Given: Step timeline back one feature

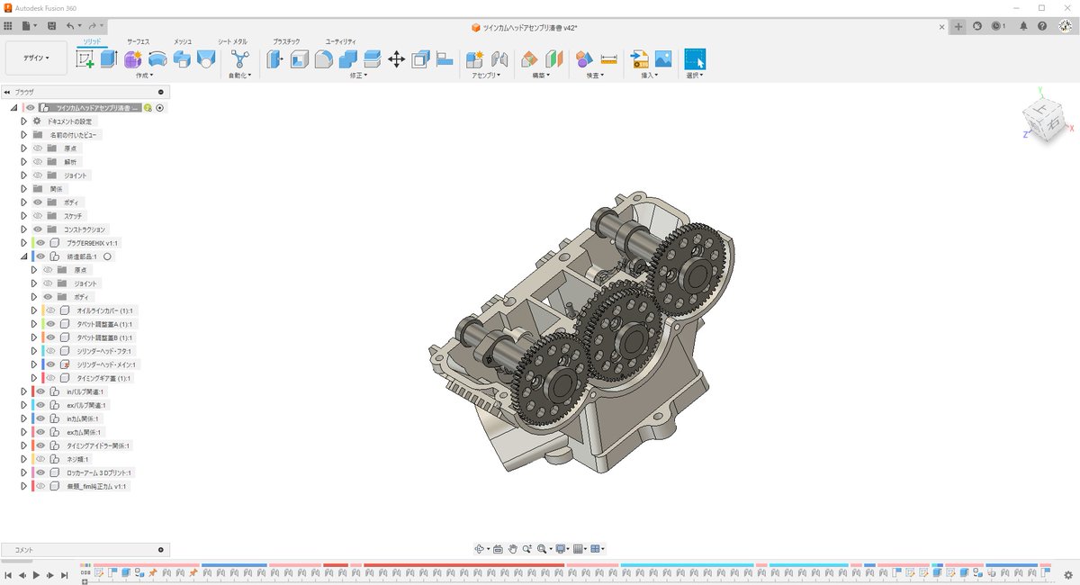Looking at the screenshot, I should pos(22,574).
